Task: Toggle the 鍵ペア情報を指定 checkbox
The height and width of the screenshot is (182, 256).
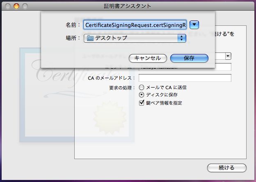Action: pos(142,103)
